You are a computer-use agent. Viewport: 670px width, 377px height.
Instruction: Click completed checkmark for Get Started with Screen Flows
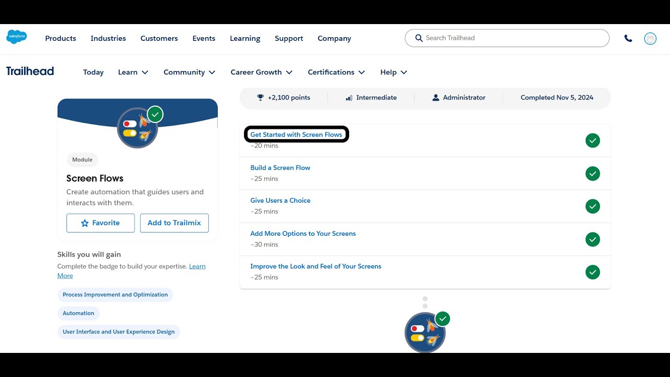coord(593,140)
